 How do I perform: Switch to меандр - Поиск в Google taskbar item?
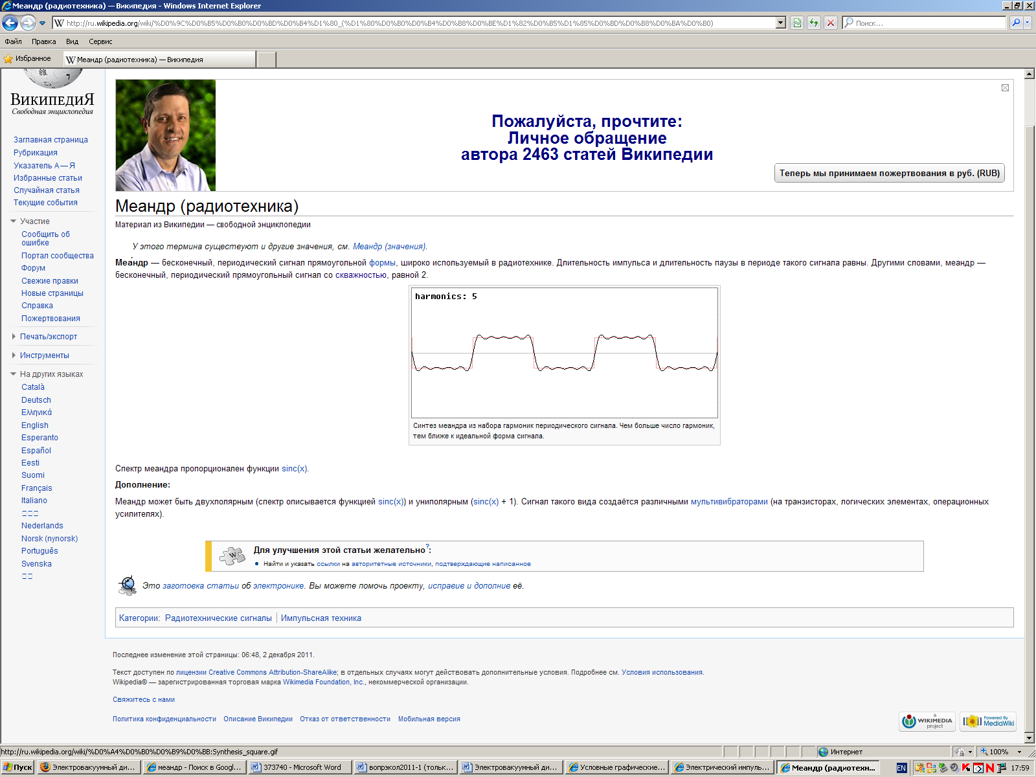point(195,767)
